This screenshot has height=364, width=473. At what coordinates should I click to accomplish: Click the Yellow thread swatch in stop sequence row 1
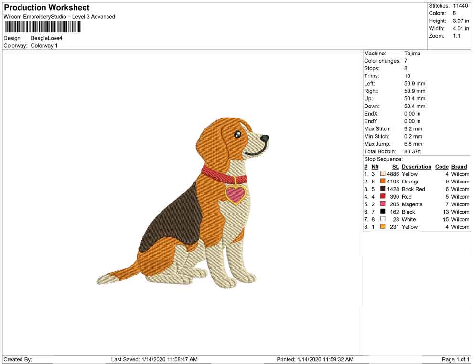tap(382, 174)
